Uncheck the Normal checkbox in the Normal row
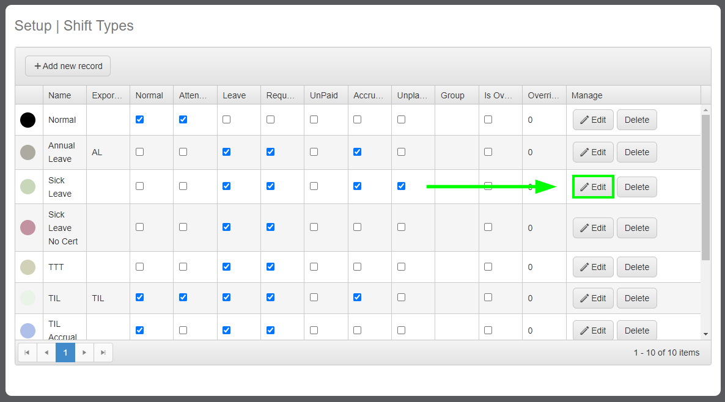The height and width of the screenshot is (402, 725). pos(139,119)
